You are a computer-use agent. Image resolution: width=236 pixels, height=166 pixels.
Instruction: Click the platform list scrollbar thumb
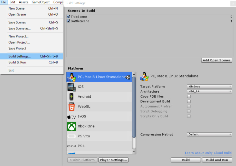(x=134, y=107)
